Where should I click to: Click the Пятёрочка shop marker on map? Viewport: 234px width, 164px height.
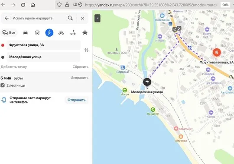(162, 16)
